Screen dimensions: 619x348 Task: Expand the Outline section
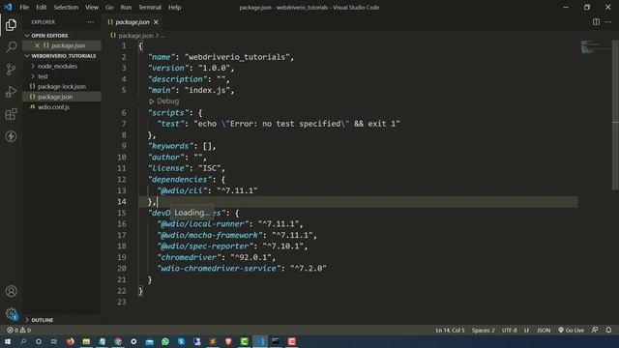tap(42, 320)
